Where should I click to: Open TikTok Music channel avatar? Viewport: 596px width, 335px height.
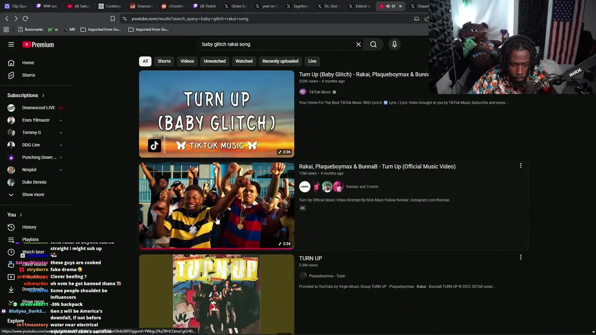(x=303, y=92)
